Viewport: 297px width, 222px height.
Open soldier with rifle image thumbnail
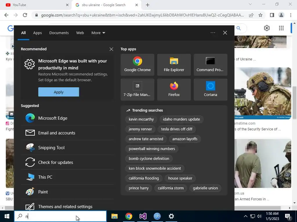(263, 93)
